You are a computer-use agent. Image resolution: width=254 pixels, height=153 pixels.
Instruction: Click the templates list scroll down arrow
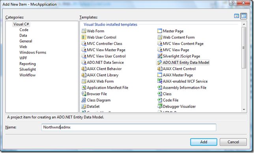244,110
